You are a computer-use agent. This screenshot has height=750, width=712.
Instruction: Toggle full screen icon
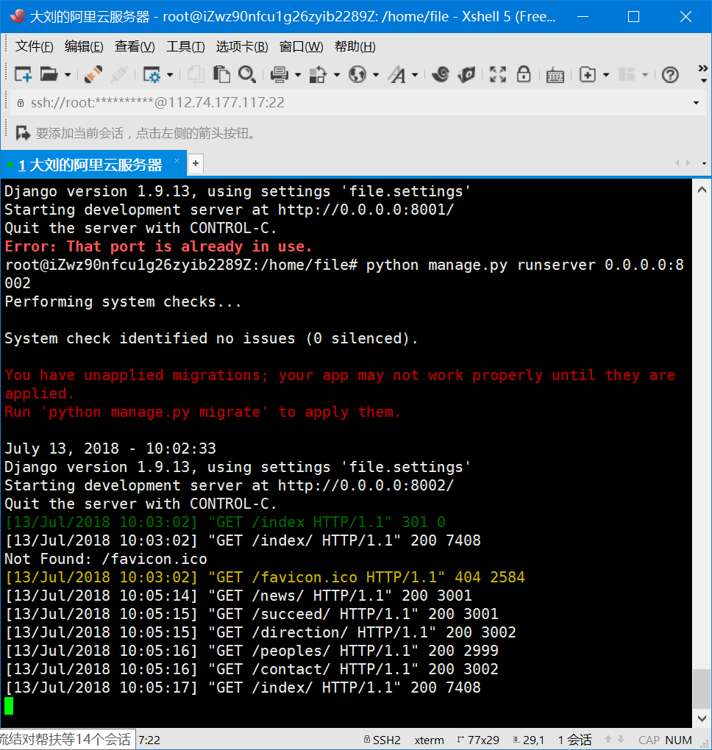coord(498,74)
